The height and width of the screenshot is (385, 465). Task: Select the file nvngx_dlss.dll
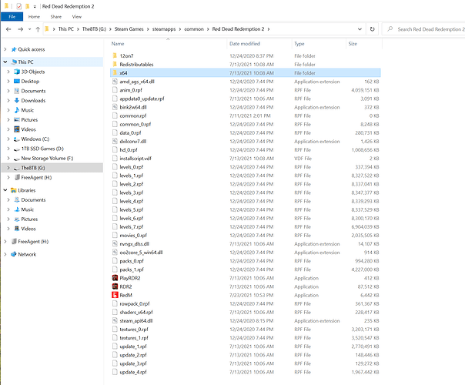[x=134, y=244]
